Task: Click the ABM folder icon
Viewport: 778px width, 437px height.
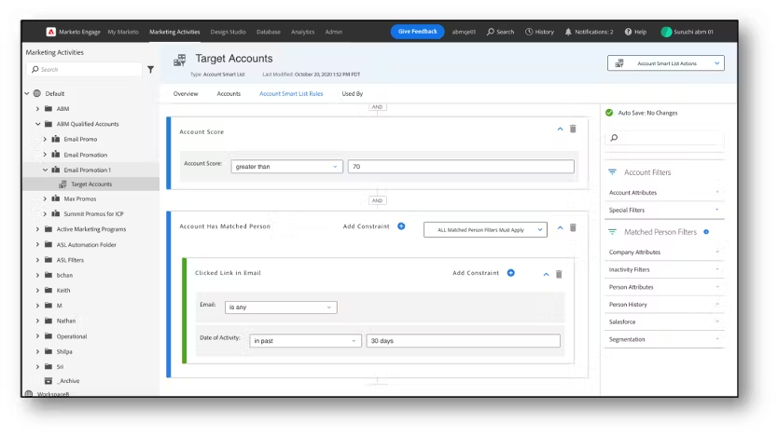Action: pyautogui.click(x=49, y=108)
